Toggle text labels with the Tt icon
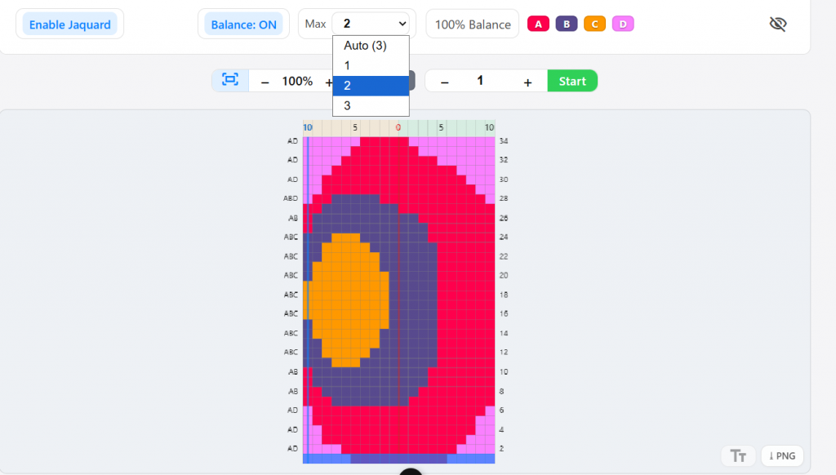This screenshot has height=475, width=836. 738,456
